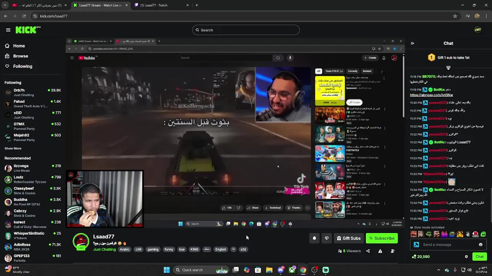Open Drb7h channel in Following list
492x276 pixels.
pos(33,92)
